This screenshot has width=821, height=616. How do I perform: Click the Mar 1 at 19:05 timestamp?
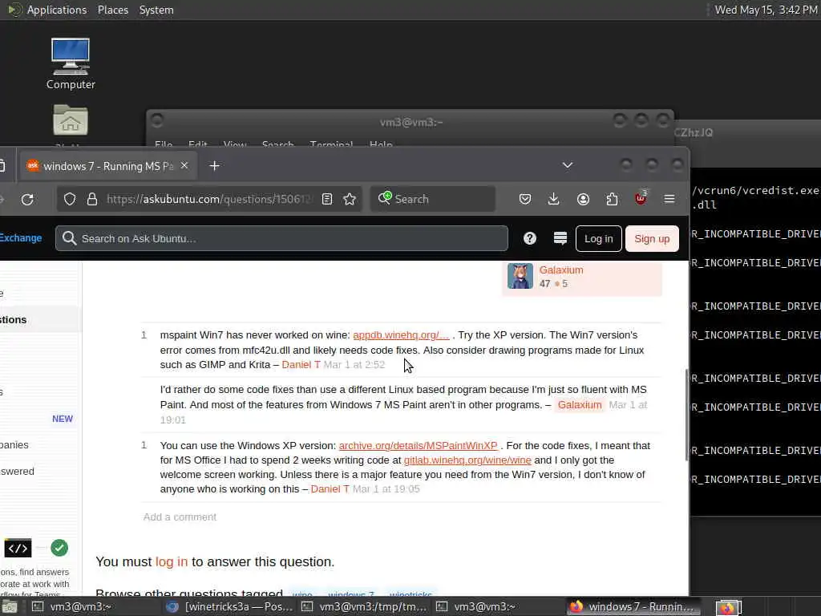coord(386,488)
